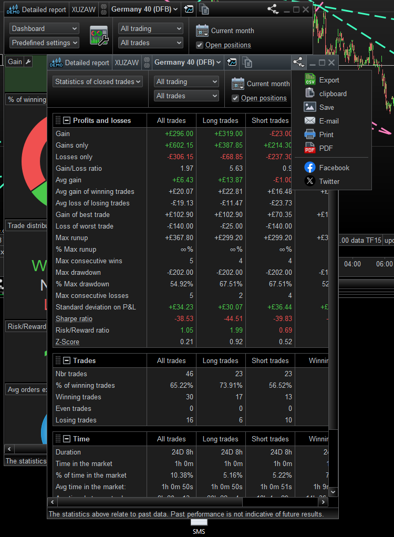Open Germany 40 (DFB) dropdown in back window

pos(144,9)
